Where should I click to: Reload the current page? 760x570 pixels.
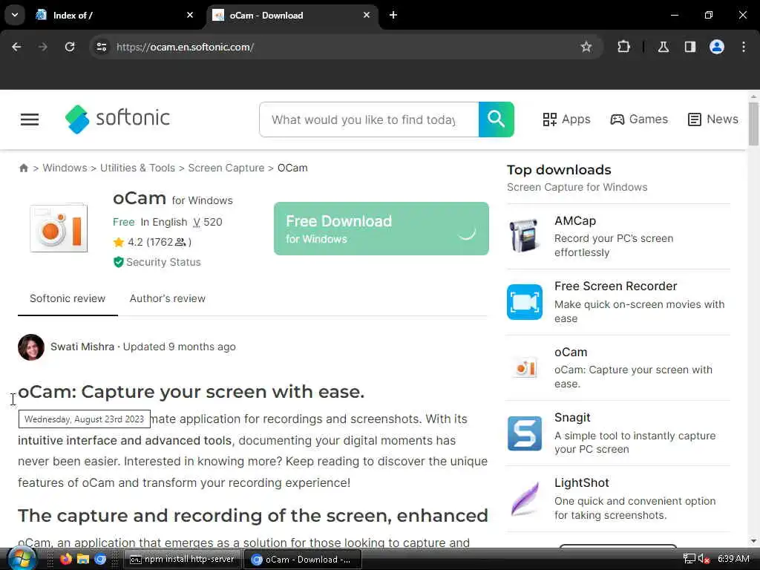70,47
